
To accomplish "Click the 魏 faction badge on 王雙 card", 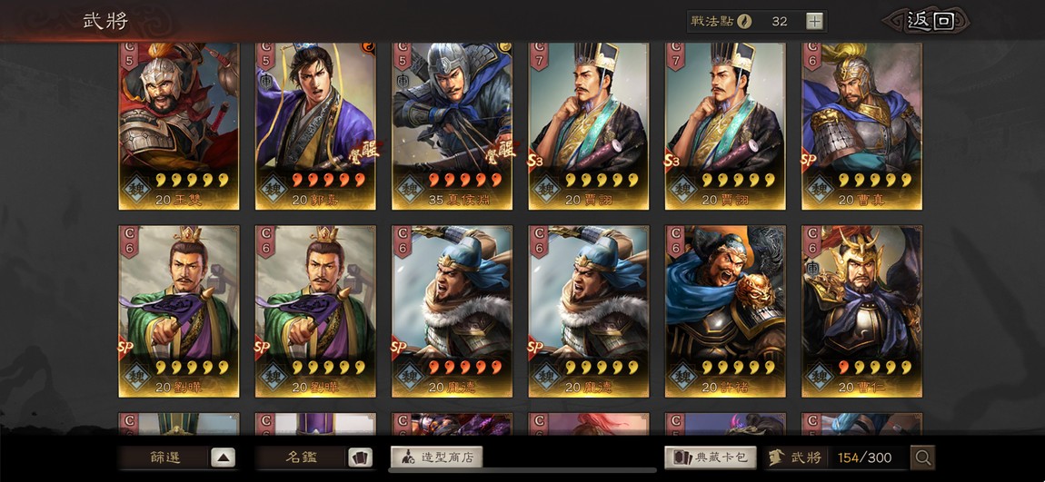I will point(139,188).
